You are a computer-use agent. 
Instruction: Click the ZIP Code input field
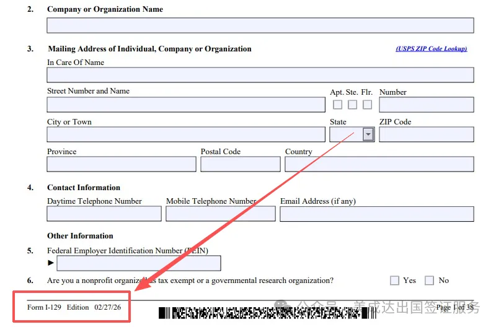426,134
